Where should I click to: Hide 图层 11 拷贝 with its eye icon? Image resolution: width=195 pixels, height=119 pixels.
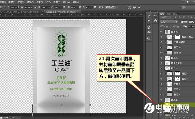tap(162, 42)
